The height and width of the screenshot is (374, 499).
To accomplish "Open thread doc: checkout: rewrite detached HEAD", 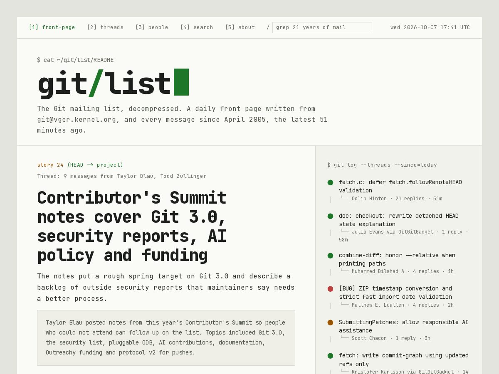I will (399, 220).
